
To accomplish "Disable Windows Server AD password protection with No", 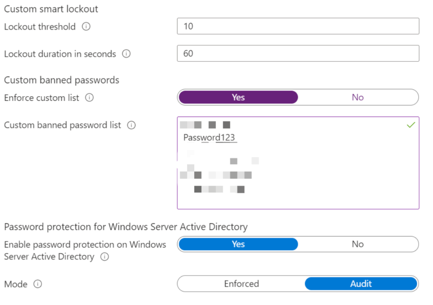I will [x=358, y=244].
